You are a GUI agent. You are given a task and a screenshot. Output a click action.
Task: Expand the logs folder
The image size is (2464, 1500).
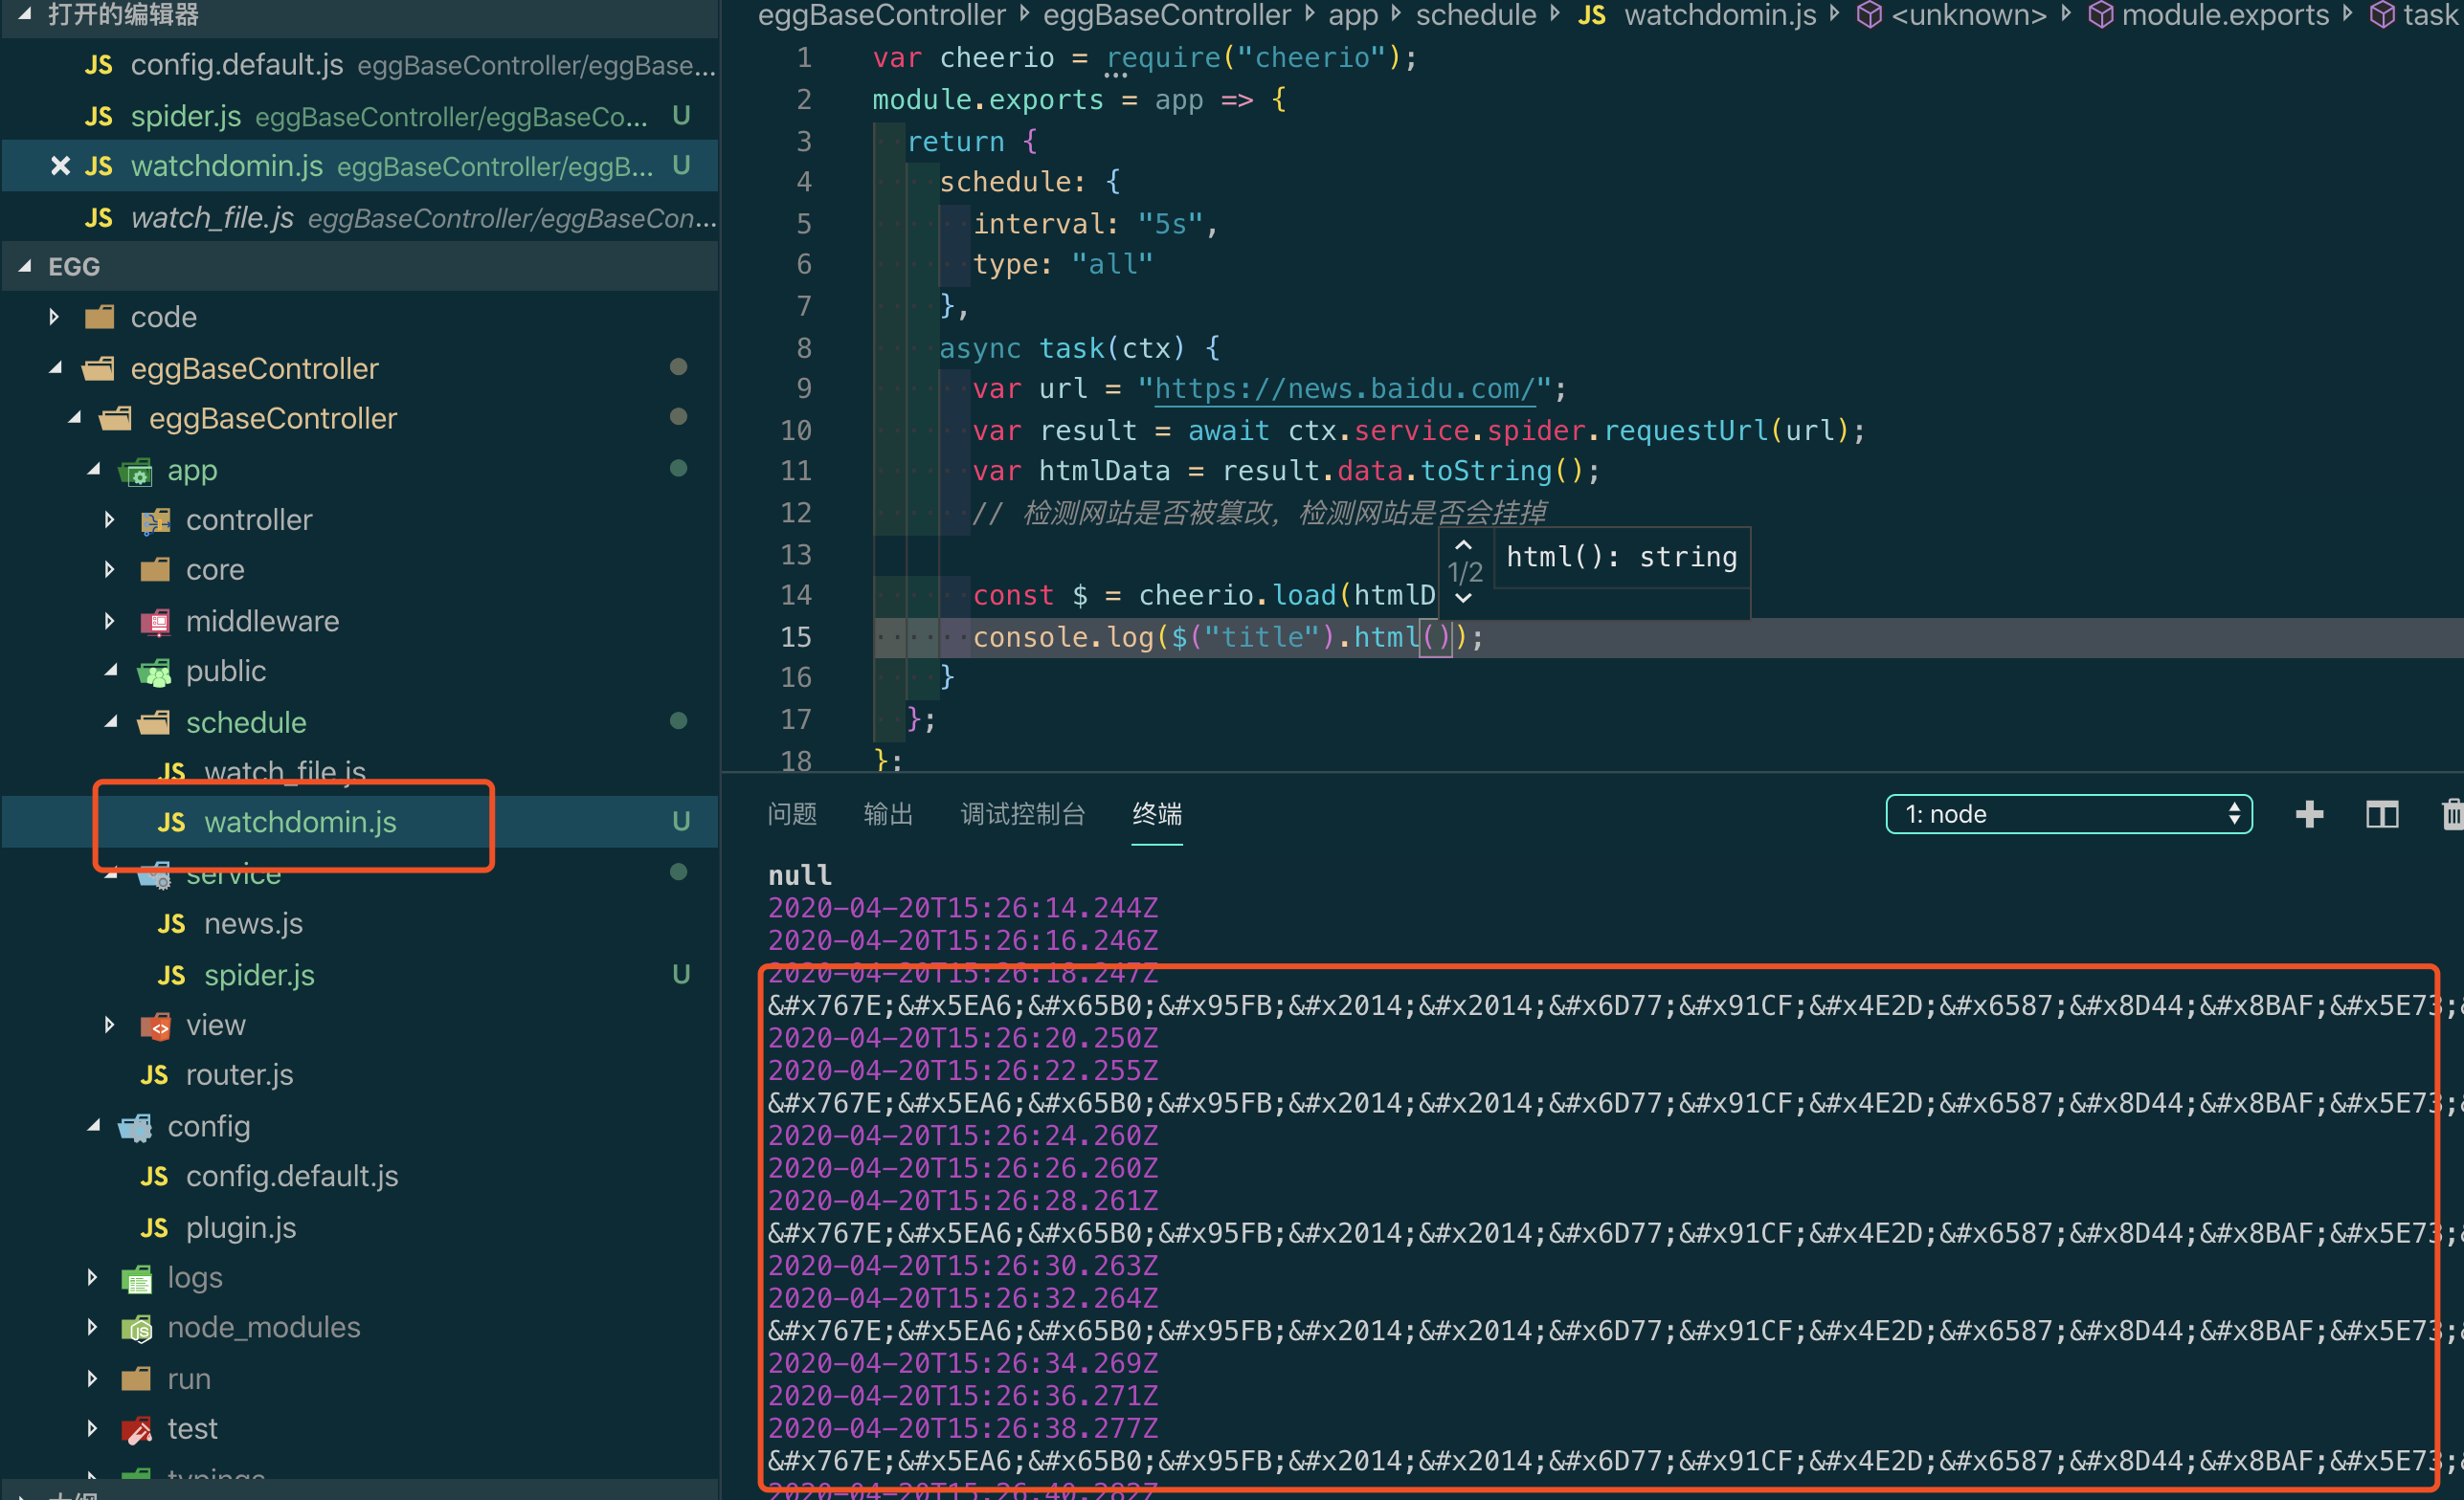[x=92, y=1277]
